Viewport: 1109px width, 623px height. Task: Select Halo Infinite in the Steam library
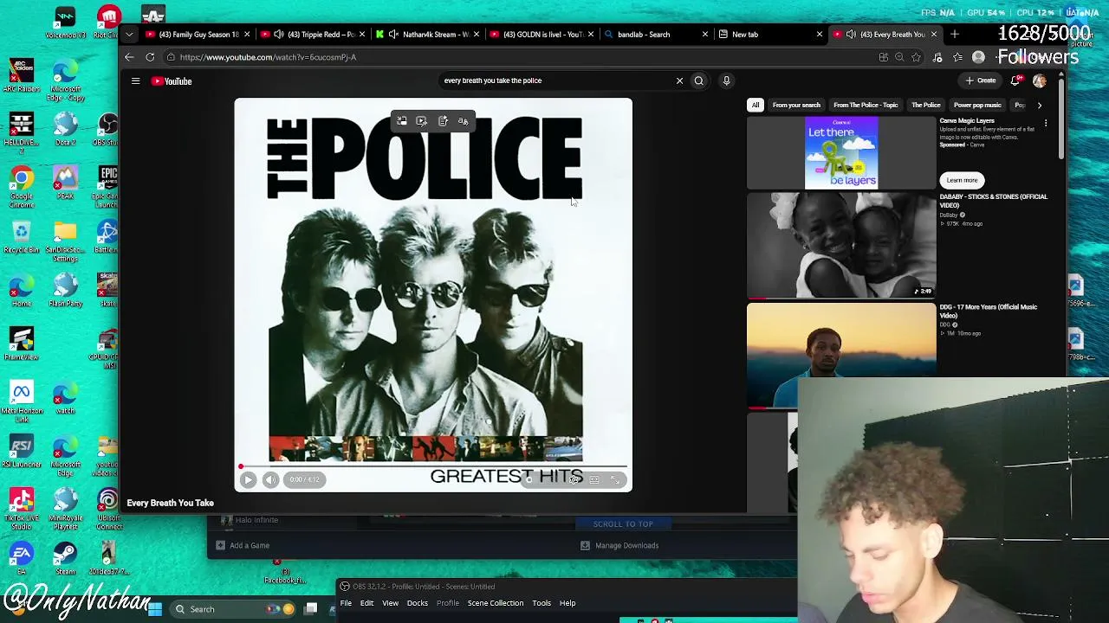[x=250, y=520]
